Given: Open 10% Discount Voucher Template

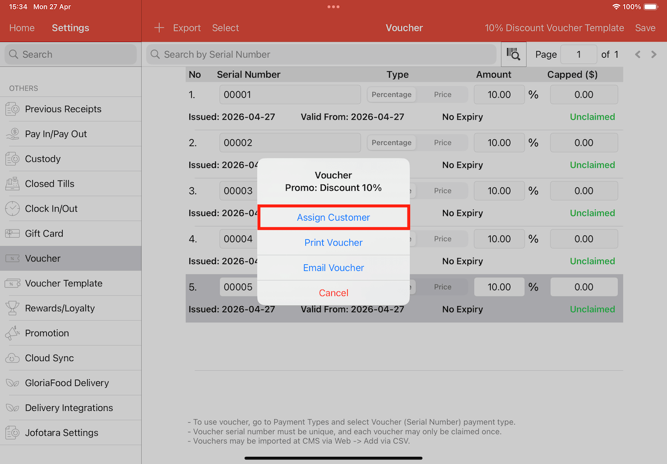Looking at the screenshot, I should [555, 28].
